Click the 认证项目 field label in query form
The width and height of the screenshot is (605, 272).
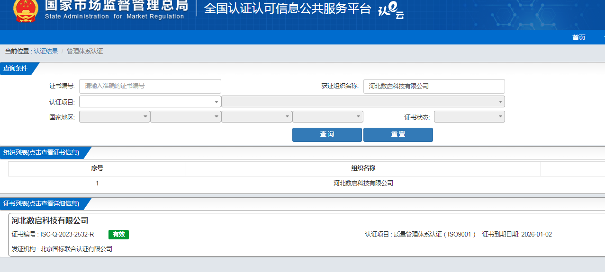[62, 102]
